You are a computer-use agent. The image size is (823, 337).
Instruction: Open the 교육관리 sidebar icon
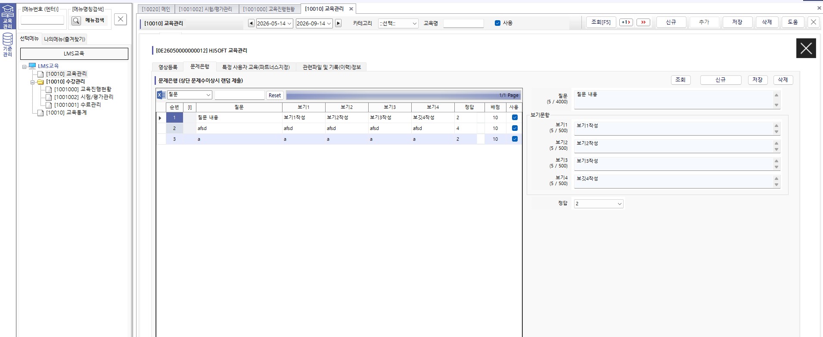click(x=8, y=16)
